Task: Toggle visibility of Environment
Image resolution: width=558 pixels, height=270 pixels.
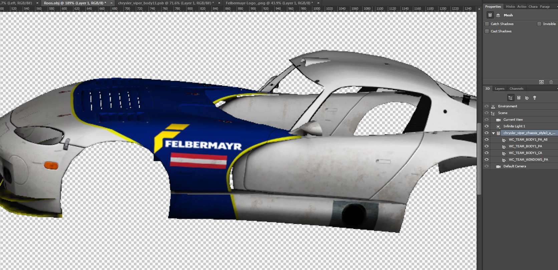Action: click(x=487, y=106)
